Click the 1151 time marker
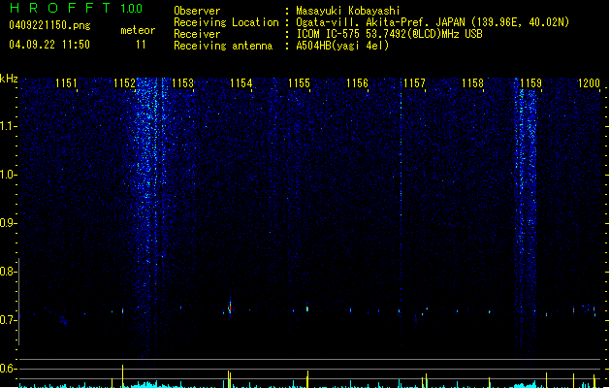Viewport: 610px width, 388px height. [66, 83]
